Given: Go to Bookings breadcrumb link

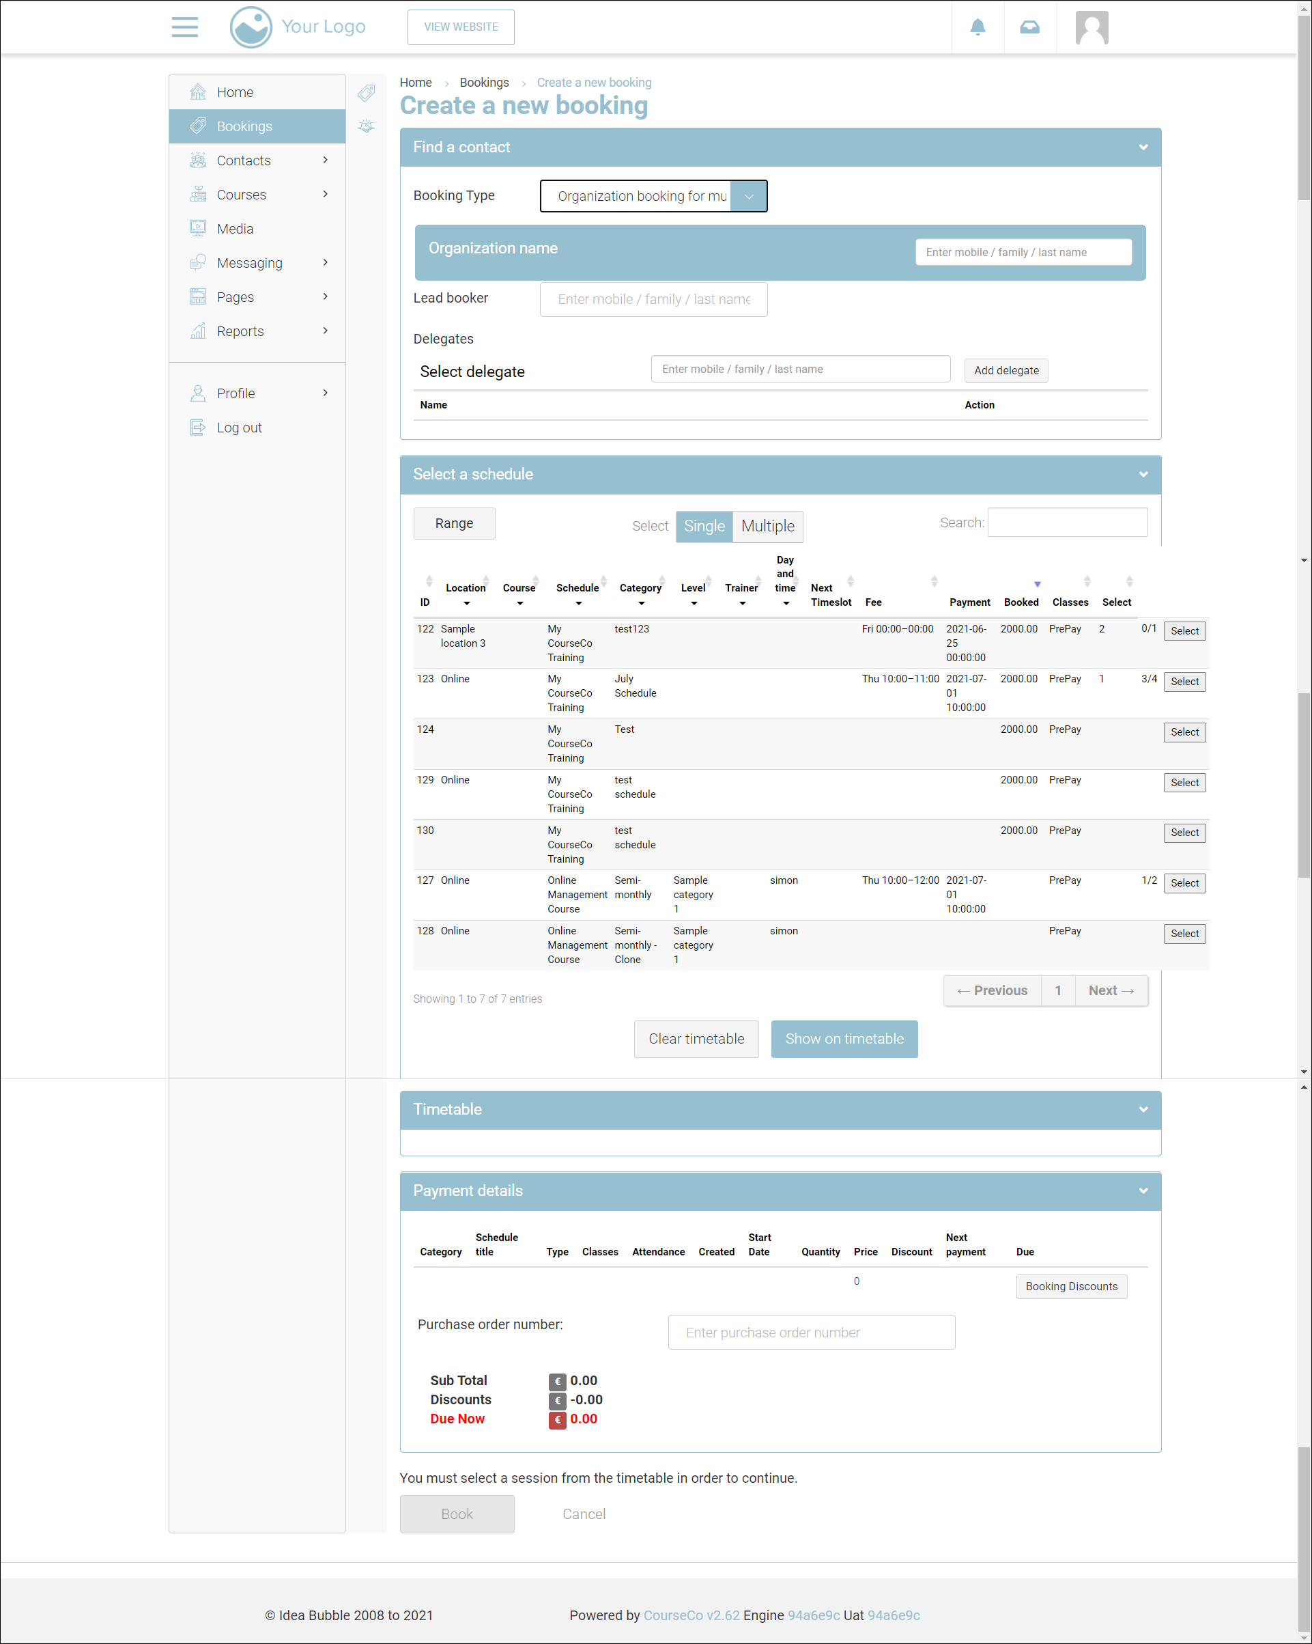Looking at the screenshot, I should 484,83.
